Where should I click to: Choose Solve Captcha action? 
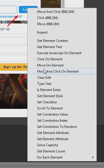click(62, 145)
